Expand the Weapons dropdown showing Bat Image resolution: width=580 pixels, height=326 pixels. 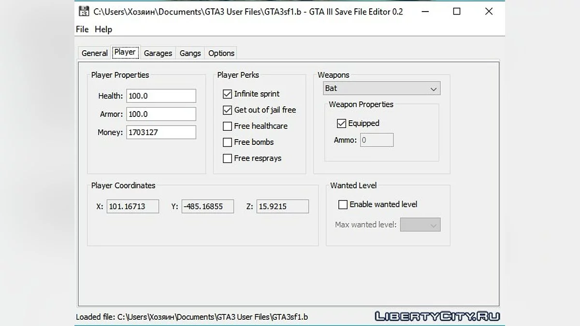[x=381, y=88]
